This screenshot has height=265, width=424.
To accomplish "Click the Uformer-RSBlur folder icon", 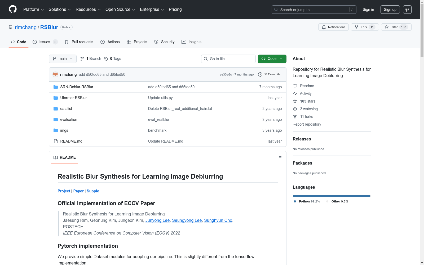I will [x=56, y=98].
